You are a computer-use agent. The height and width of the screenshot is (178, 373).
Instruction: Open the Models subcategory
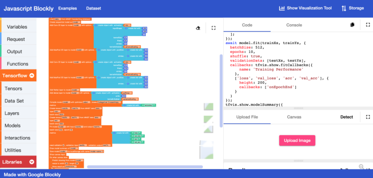point(19,126)
